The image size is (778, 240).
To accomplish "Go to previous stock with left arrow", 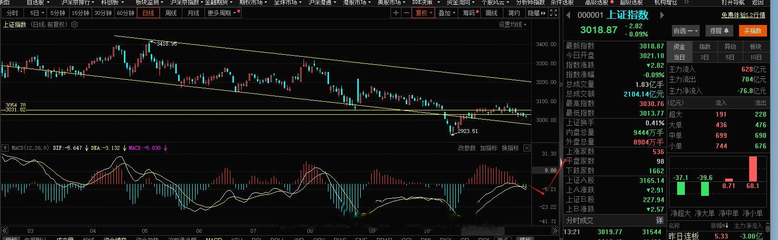I will [569, 15].
